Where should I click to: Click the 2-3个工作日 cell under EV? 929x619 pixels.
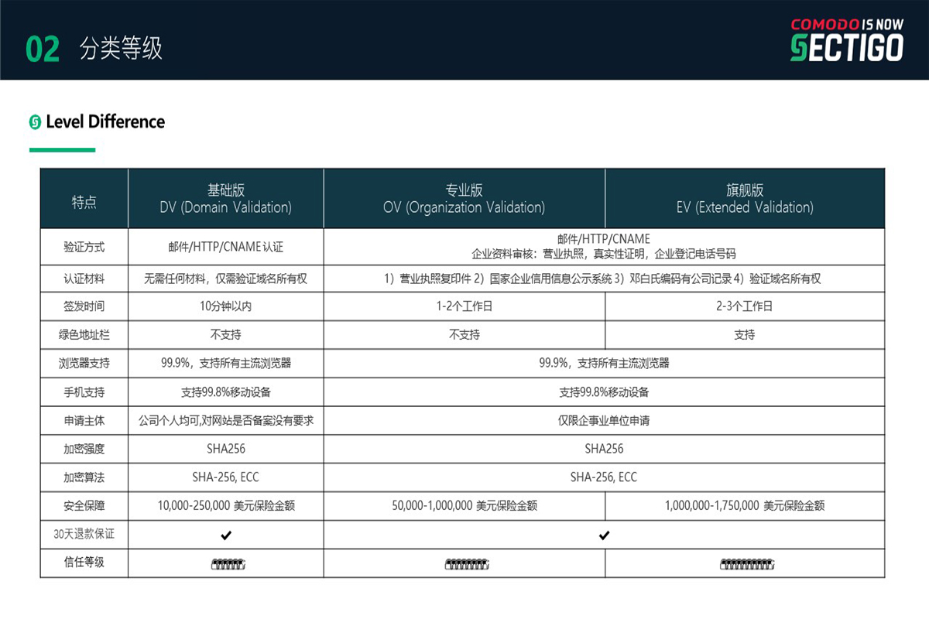pos(745,306)
